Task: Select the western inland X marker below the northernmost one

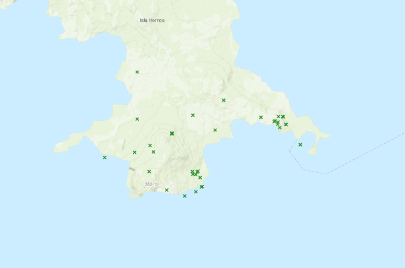Action: coord(137,119)
